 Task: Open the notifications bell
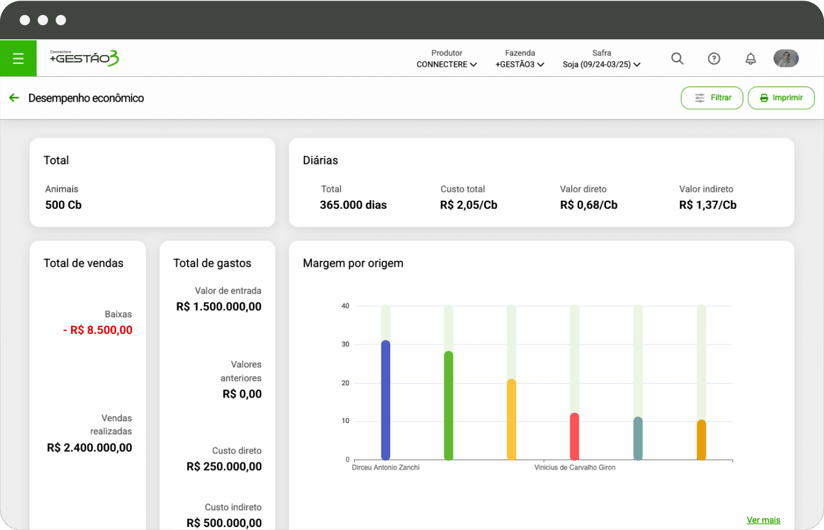click(x=750, y=58)
